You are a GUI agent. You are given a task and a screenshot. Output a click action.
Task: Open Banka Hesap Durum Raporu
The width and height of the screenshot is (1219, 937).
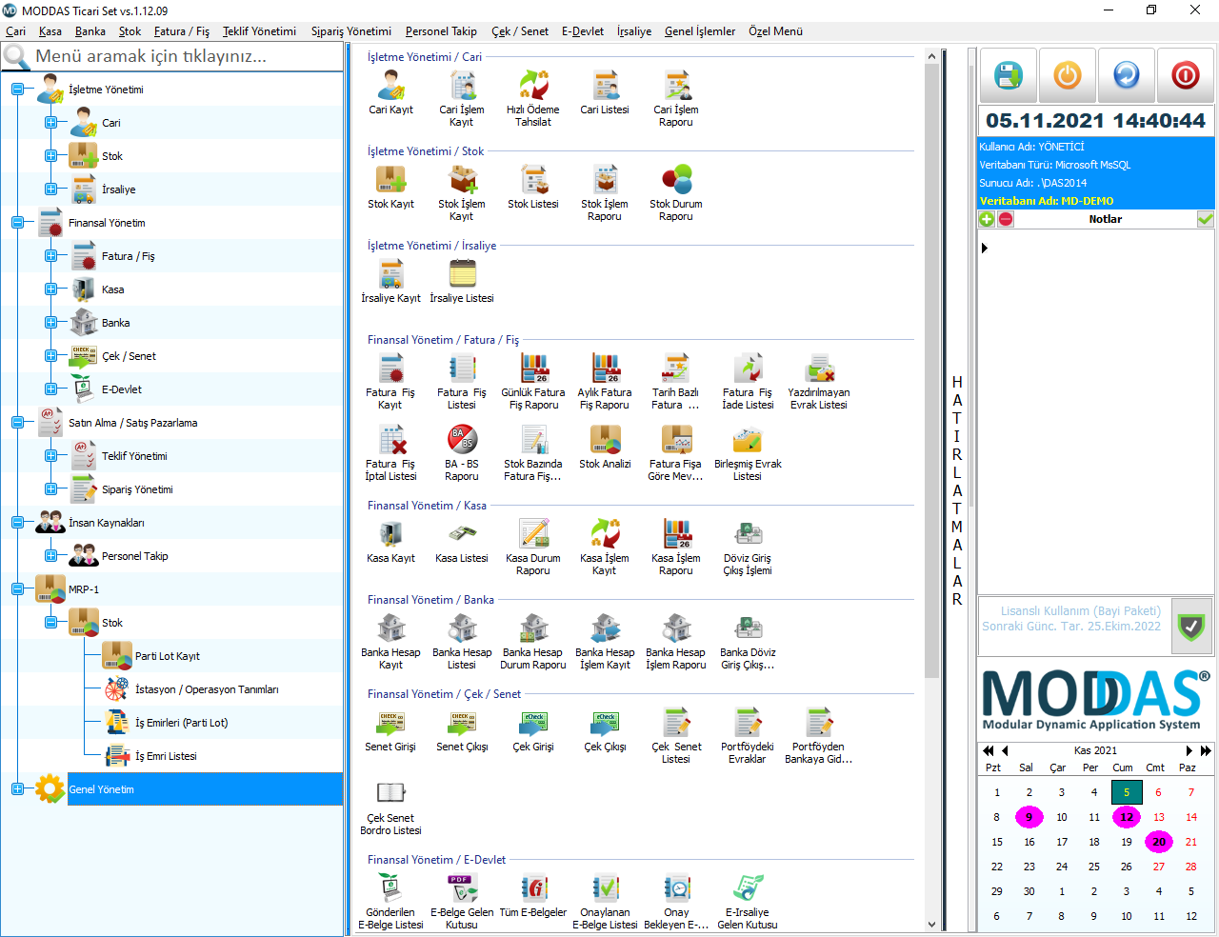(x=533, y=641)
